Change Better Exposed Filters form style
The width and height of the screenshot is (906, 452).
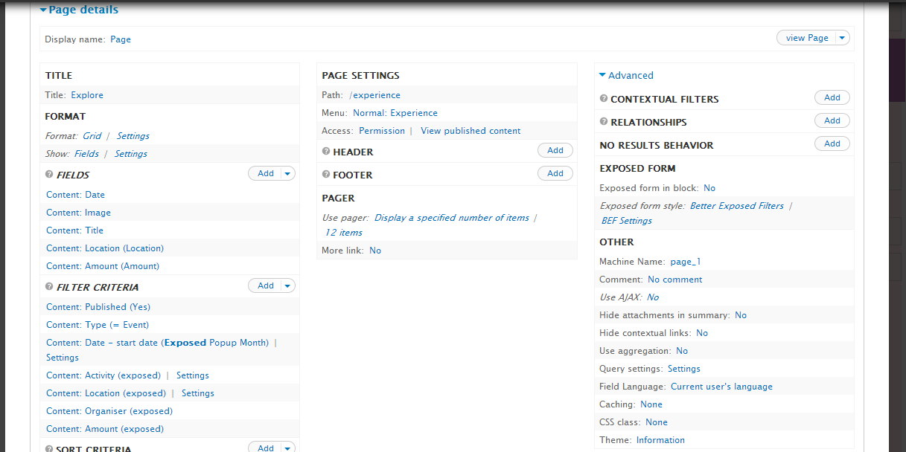[737, 206]
